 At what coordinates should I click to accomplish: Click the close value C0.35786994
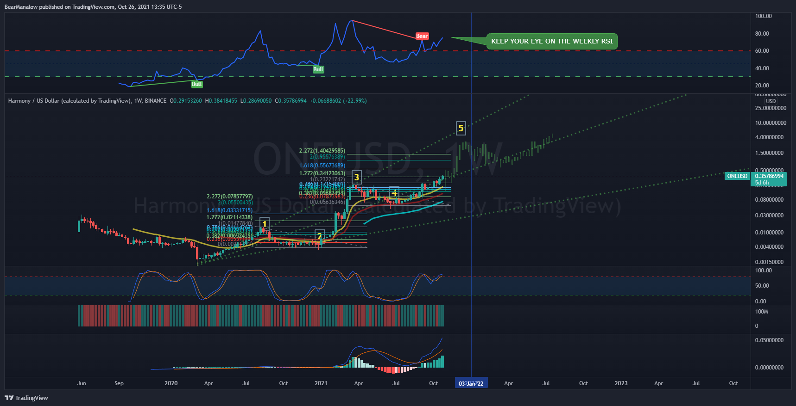point(291,101)
